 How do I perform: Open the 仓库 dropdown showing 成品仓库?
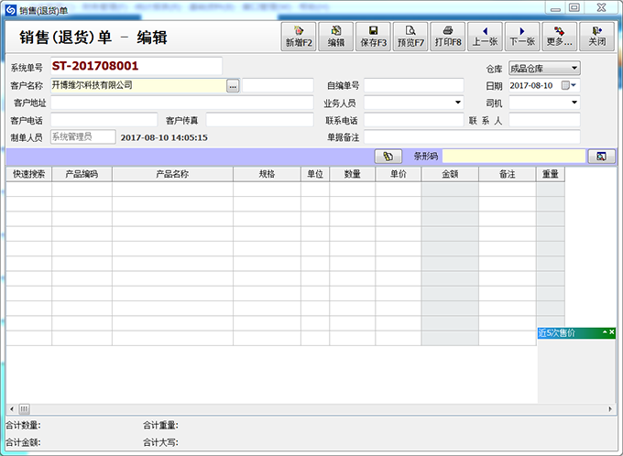[x=544, y=69]
